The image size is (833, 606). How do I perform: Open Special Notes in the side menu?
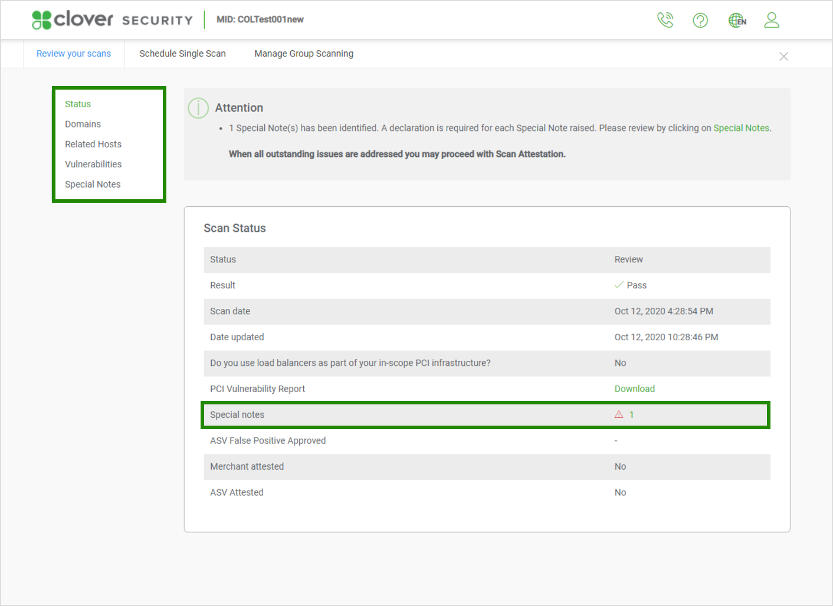(93, 184)
